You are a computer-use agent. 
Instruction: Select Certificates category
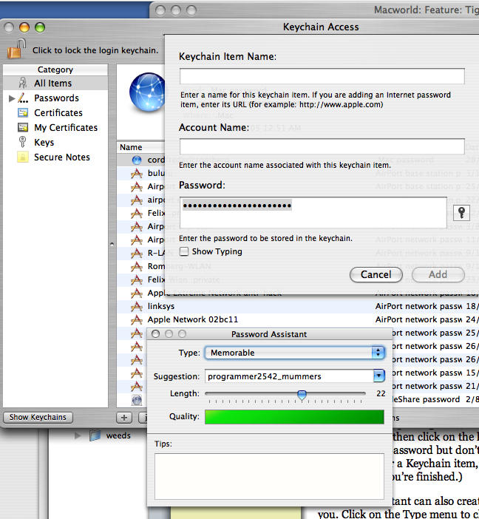pyautogui.click(x=58, y=113)
